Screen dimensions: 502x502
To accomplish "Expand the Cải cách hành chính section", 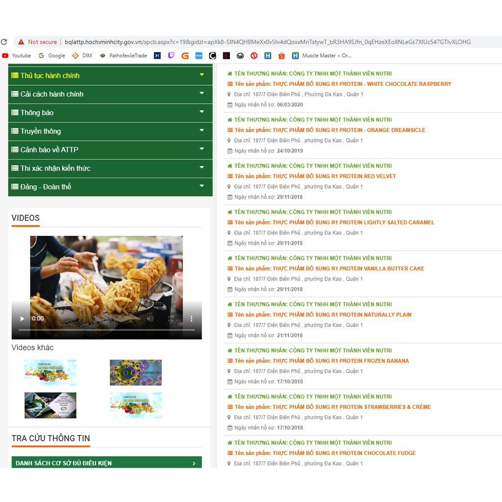I will click(x=201, y=94).
